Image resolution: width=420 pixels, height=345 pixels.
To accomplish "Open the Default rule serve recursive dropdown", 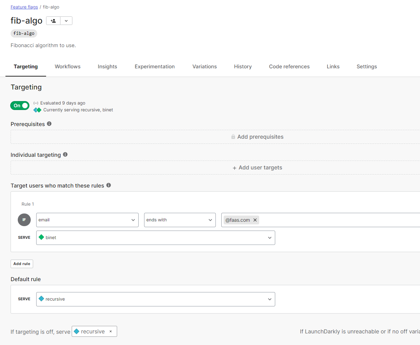I will (x=156, y=299).
